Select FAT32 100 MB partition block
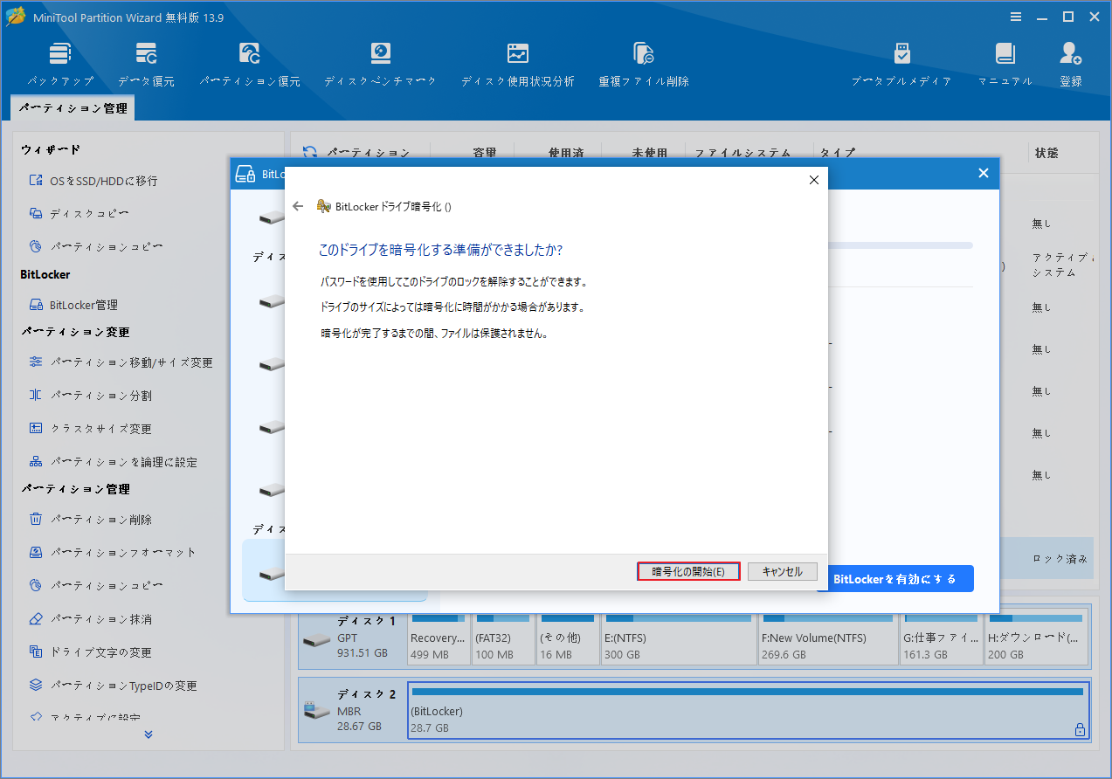Viewport: 1112px width, 779px height. click(x=503, y=638)
